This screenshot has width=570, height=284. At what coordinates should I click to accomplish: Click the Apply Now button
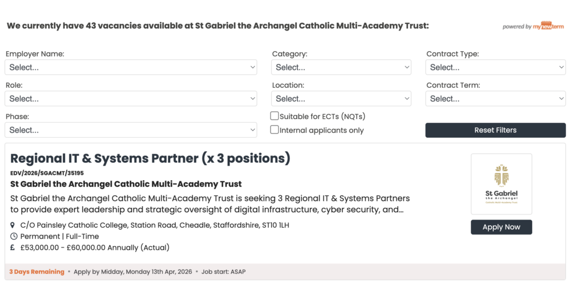click(x=502, y=227)
